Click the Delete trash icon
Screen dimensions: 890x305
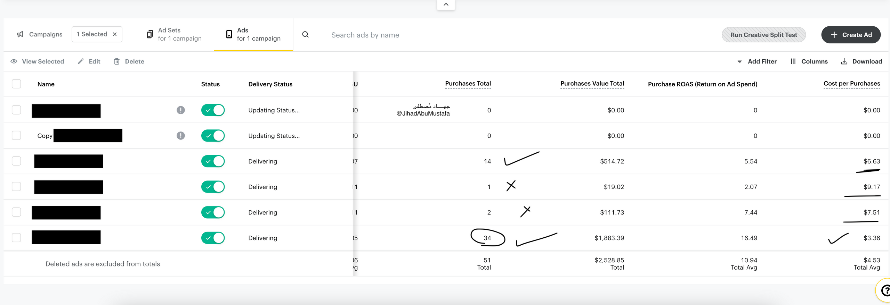click(117, 61)
